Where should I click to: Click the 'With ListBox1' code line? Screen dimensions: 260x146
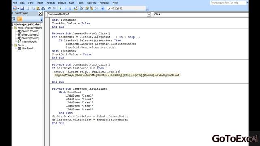click(70, 92)
